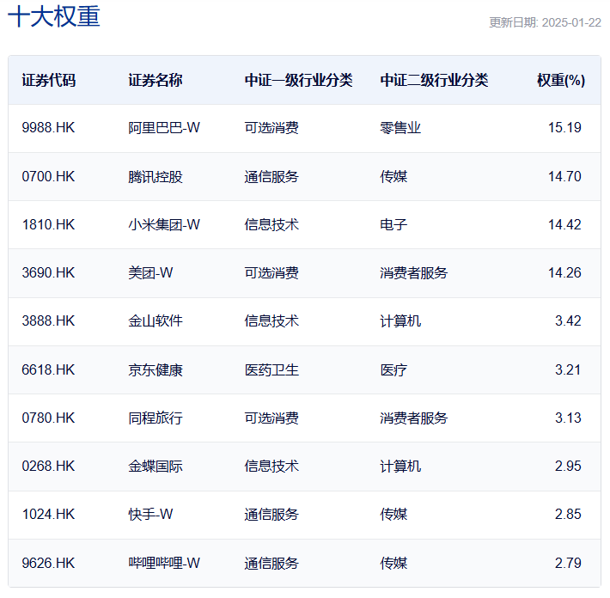This screenshot has width=610, height=598.
Task: Click the 零售业 secondary industry cell
Action: 400,128
